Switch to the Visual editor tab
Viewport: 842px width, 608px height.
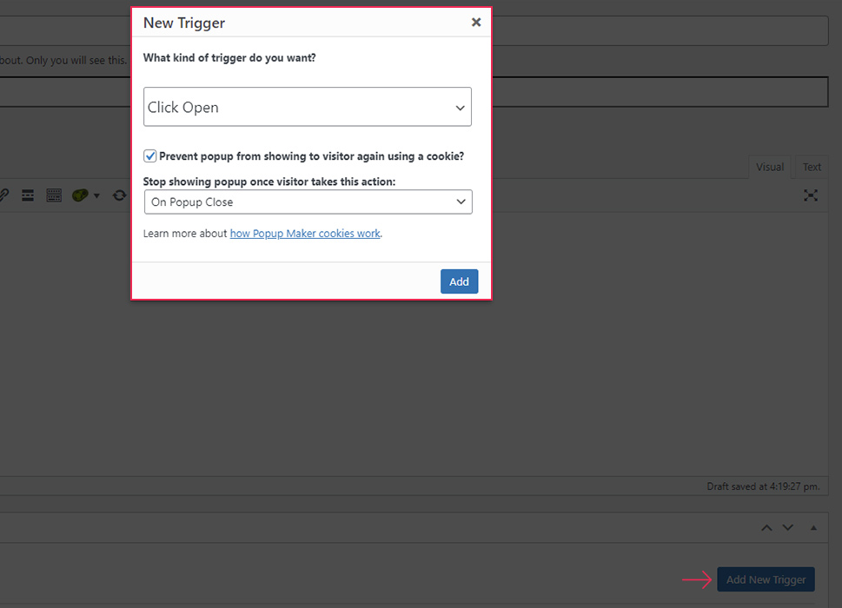point(769,167)
